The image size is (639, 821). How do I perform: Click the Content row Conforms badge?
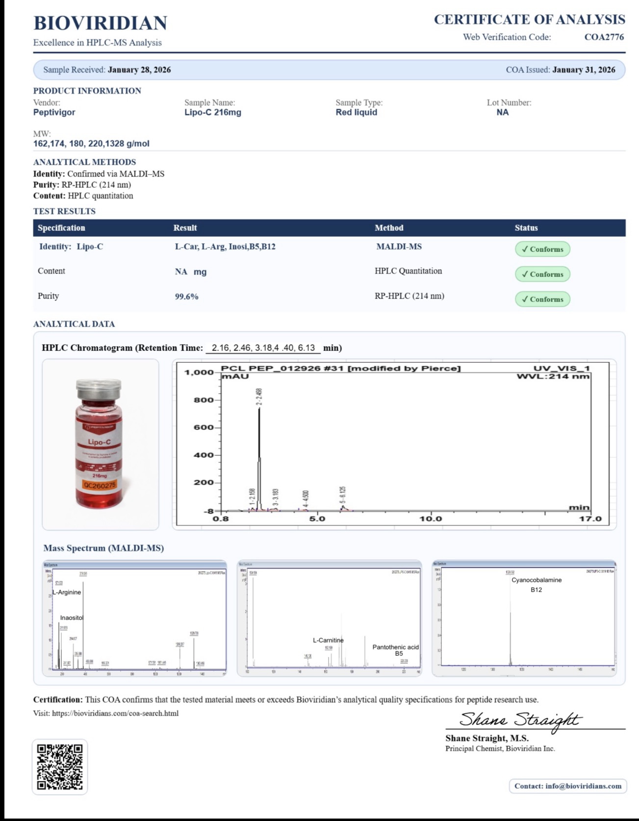tap(542, 274)
